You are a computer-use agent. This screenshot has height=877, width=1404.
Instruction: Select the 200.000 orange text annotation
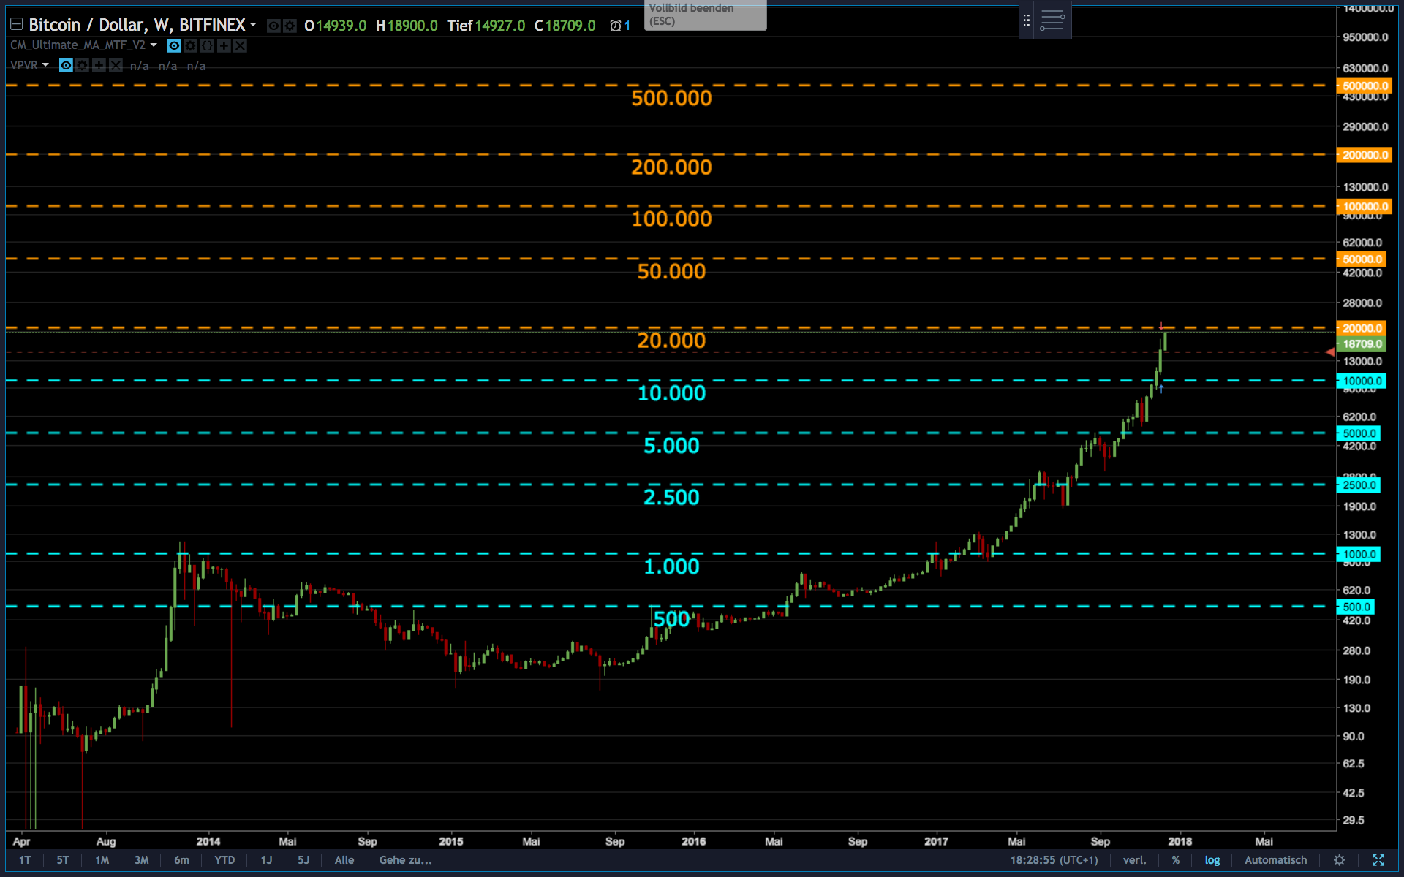pyautogui.click(x=671, y=167)
